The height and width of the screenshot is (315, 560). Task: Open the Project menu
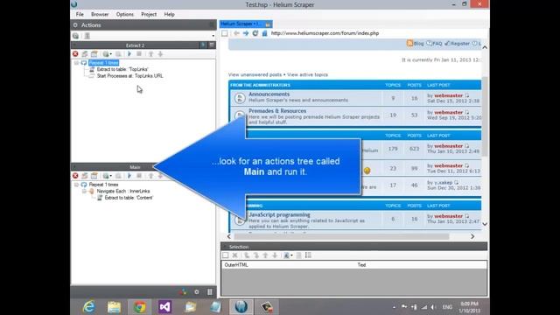pos(149,14)
